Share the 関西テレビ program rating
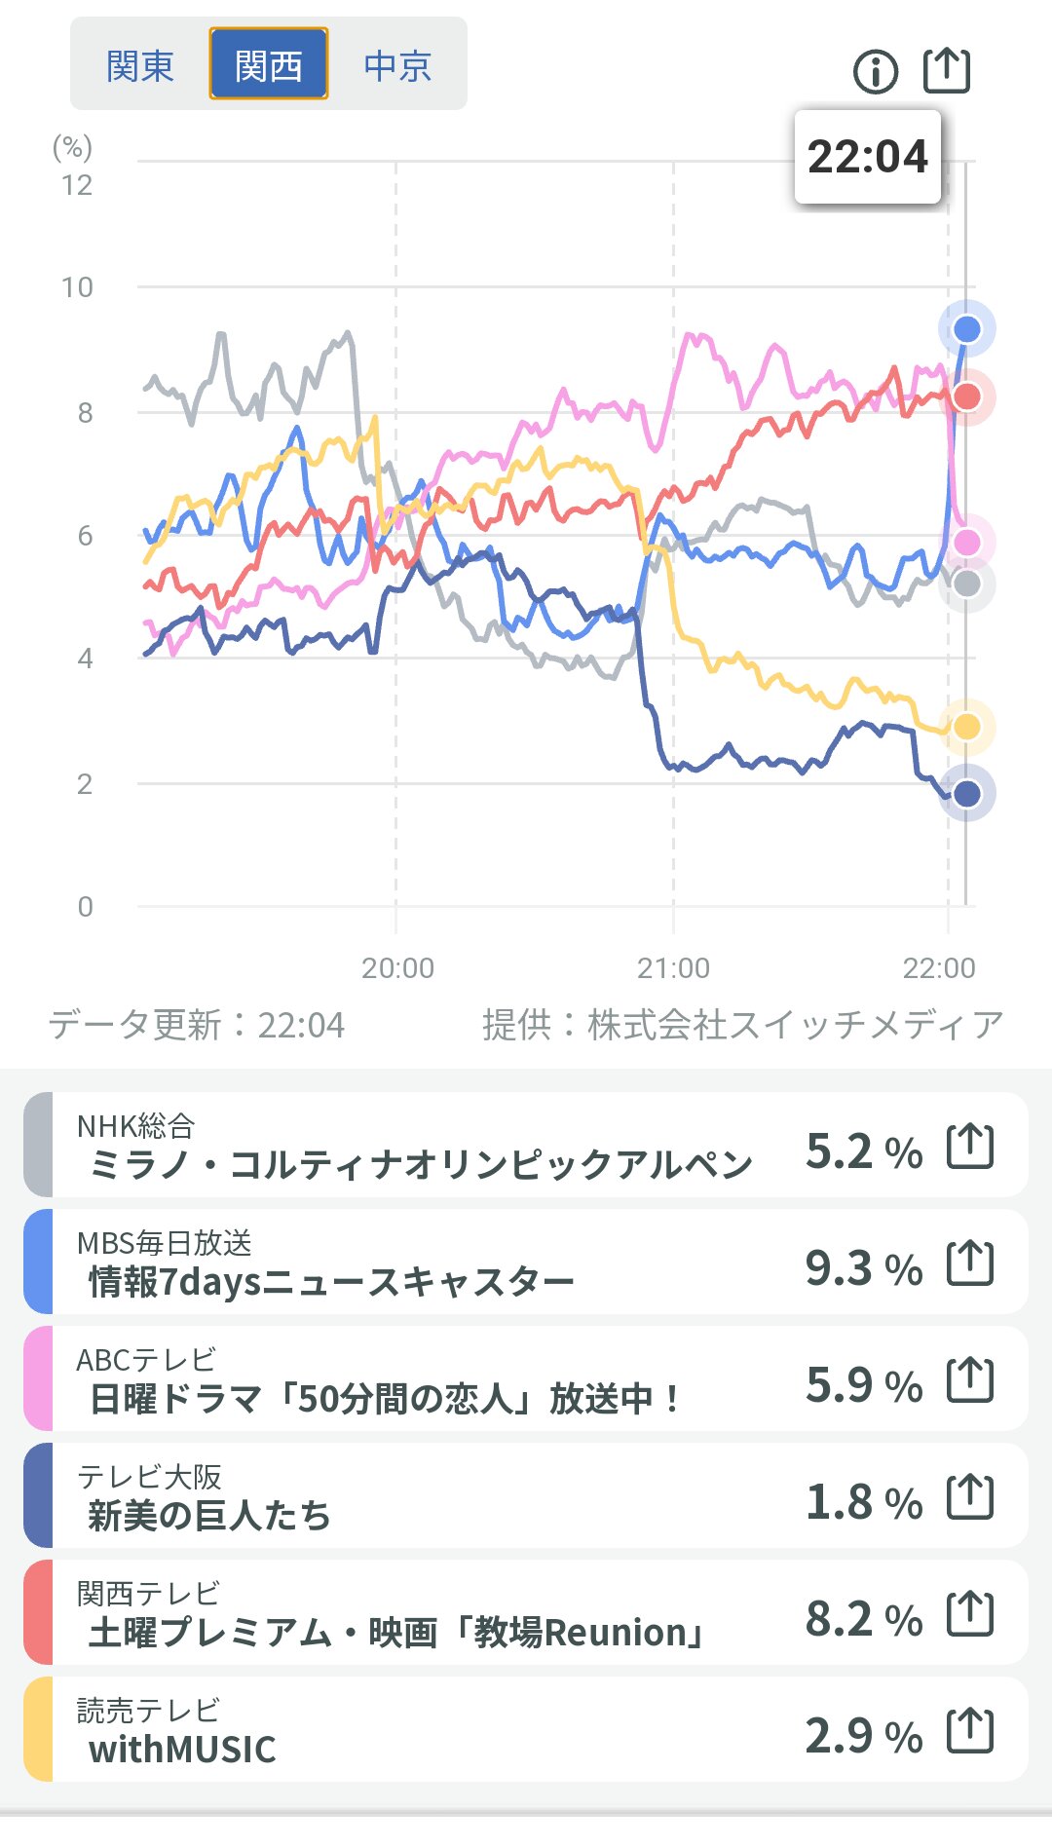1052x1847 pixels. (x=970, y=1613)
